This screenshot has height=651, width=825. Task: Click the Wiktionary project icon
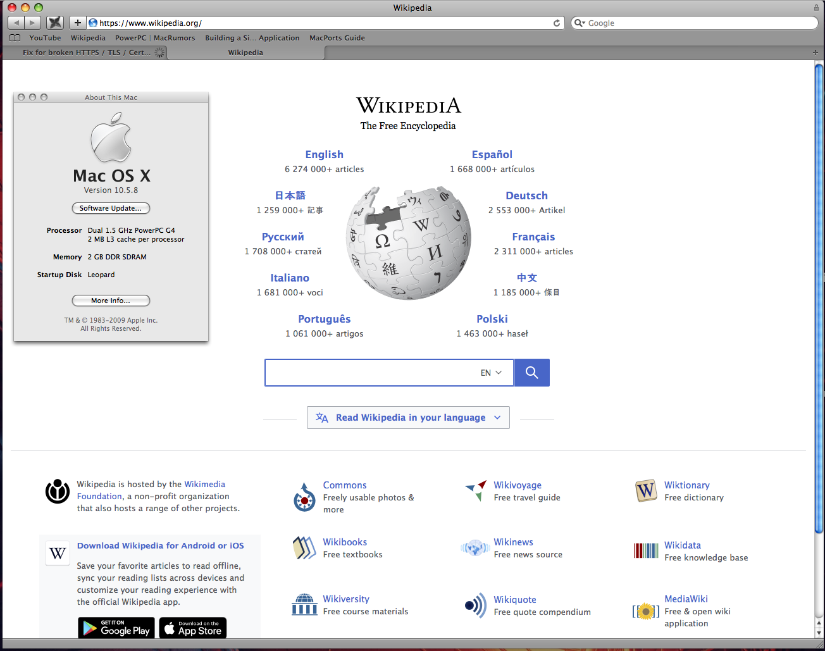(x=646, y=490)
